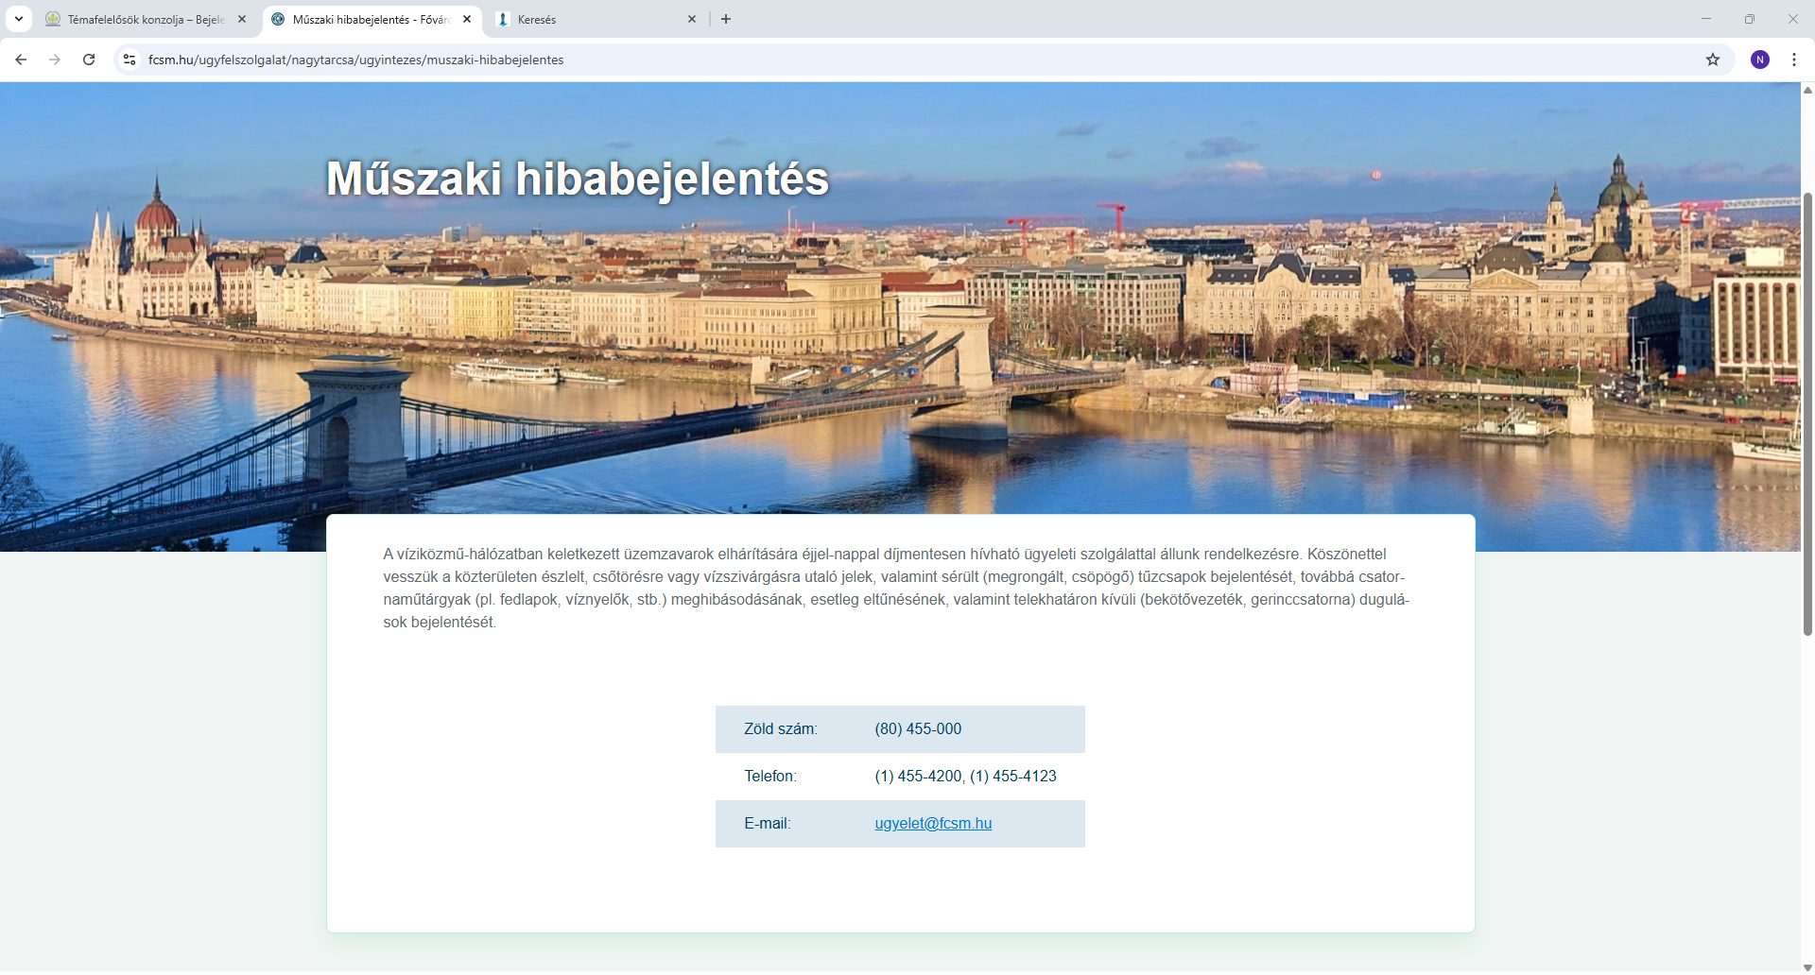Open site information icon in address bar
The height and width of the screenshot is (975, 1815).
tap(130, 60)
